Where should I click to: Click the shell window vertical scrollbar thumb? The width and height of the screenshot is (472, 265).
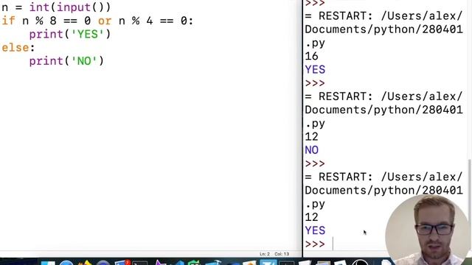[470, 192]
